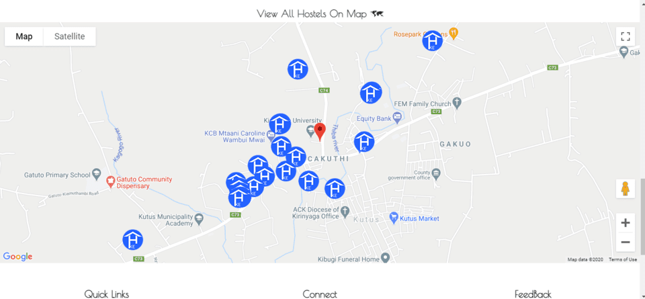Toggle fullscreen map view

tap(626, 36)
